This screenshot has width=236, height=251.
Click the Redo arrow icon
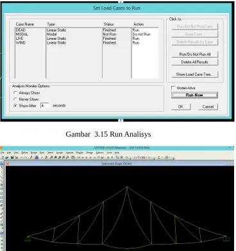tap(26, 157)
